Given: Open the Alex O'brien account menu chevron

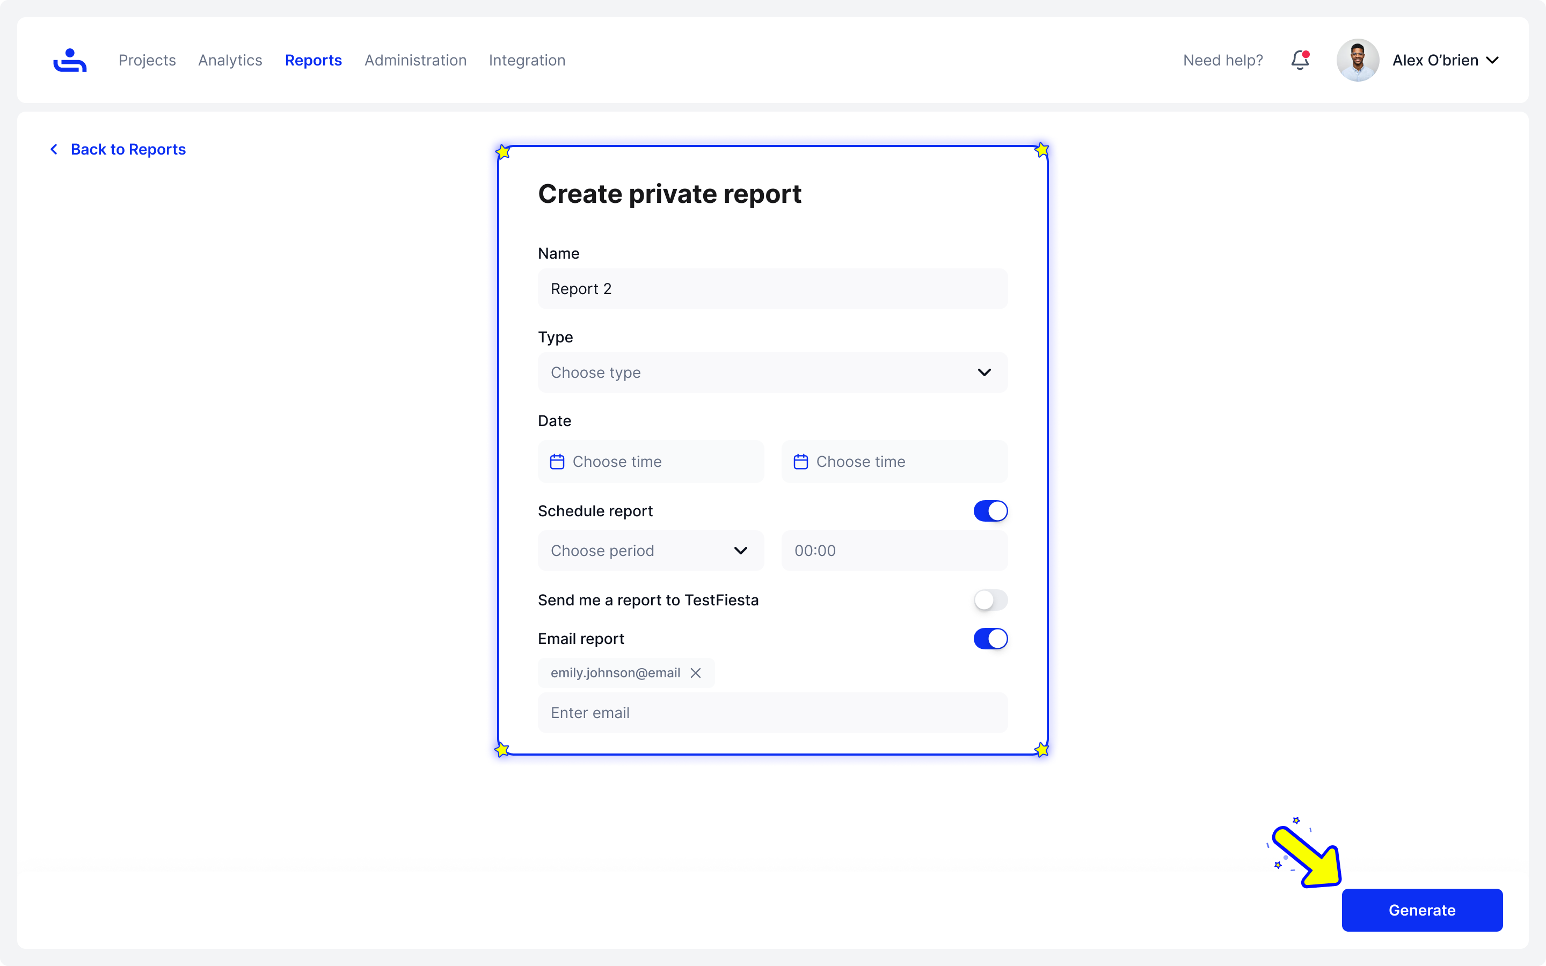Looking at the screenshot, I should click(1492, 60).
